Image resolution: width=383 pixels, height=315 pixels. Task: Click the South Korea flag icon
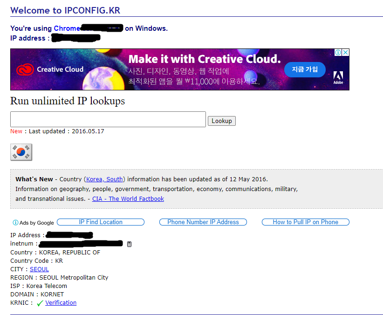[21, 152]
